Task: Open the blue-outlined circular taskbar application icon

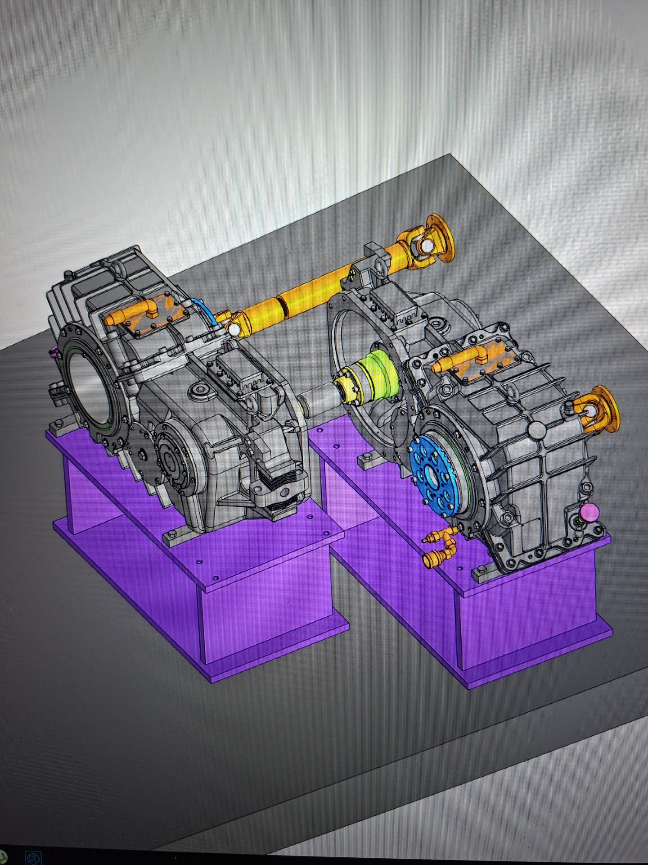Action: [34, 859]
